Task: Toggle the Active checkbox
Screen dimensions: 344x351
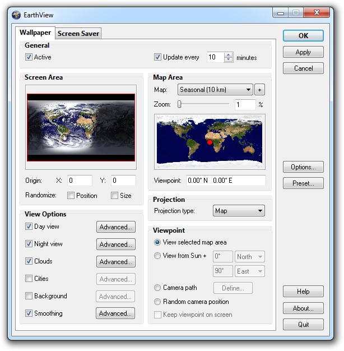Action: pyautogui.click(x=29, y=57)
